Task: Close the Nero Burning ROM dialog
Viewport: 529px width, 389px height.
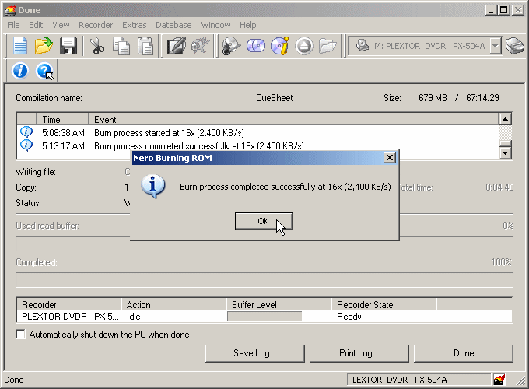Action: click(x=390, y=158)
